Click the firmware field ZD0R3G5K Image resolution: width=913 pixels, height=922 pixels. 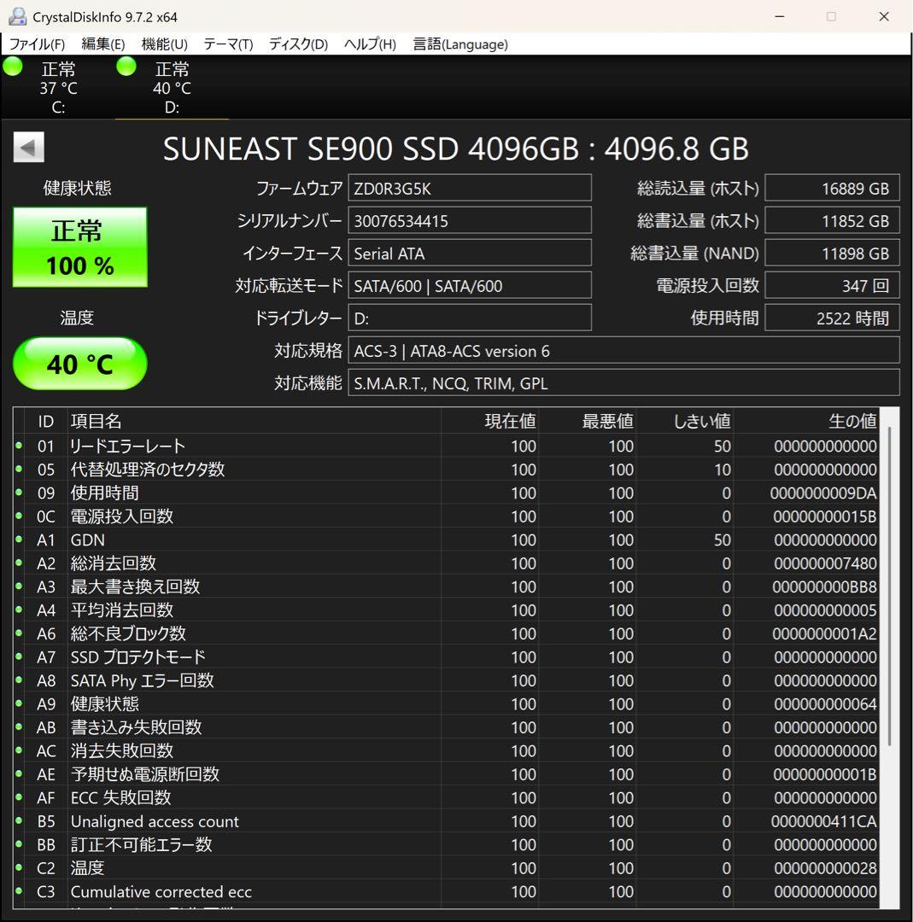pos(470,188)
